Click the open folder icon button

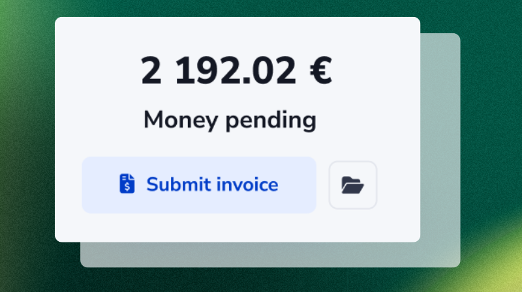352,185
